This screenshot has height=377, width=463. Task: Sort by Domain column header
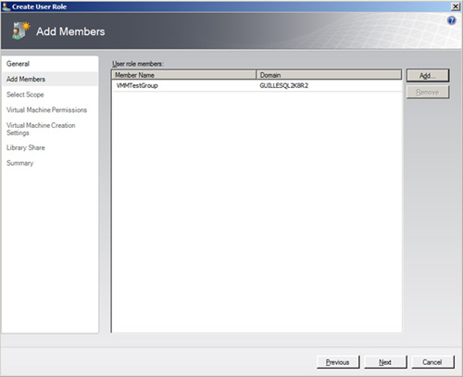click(x=329, y=75)
